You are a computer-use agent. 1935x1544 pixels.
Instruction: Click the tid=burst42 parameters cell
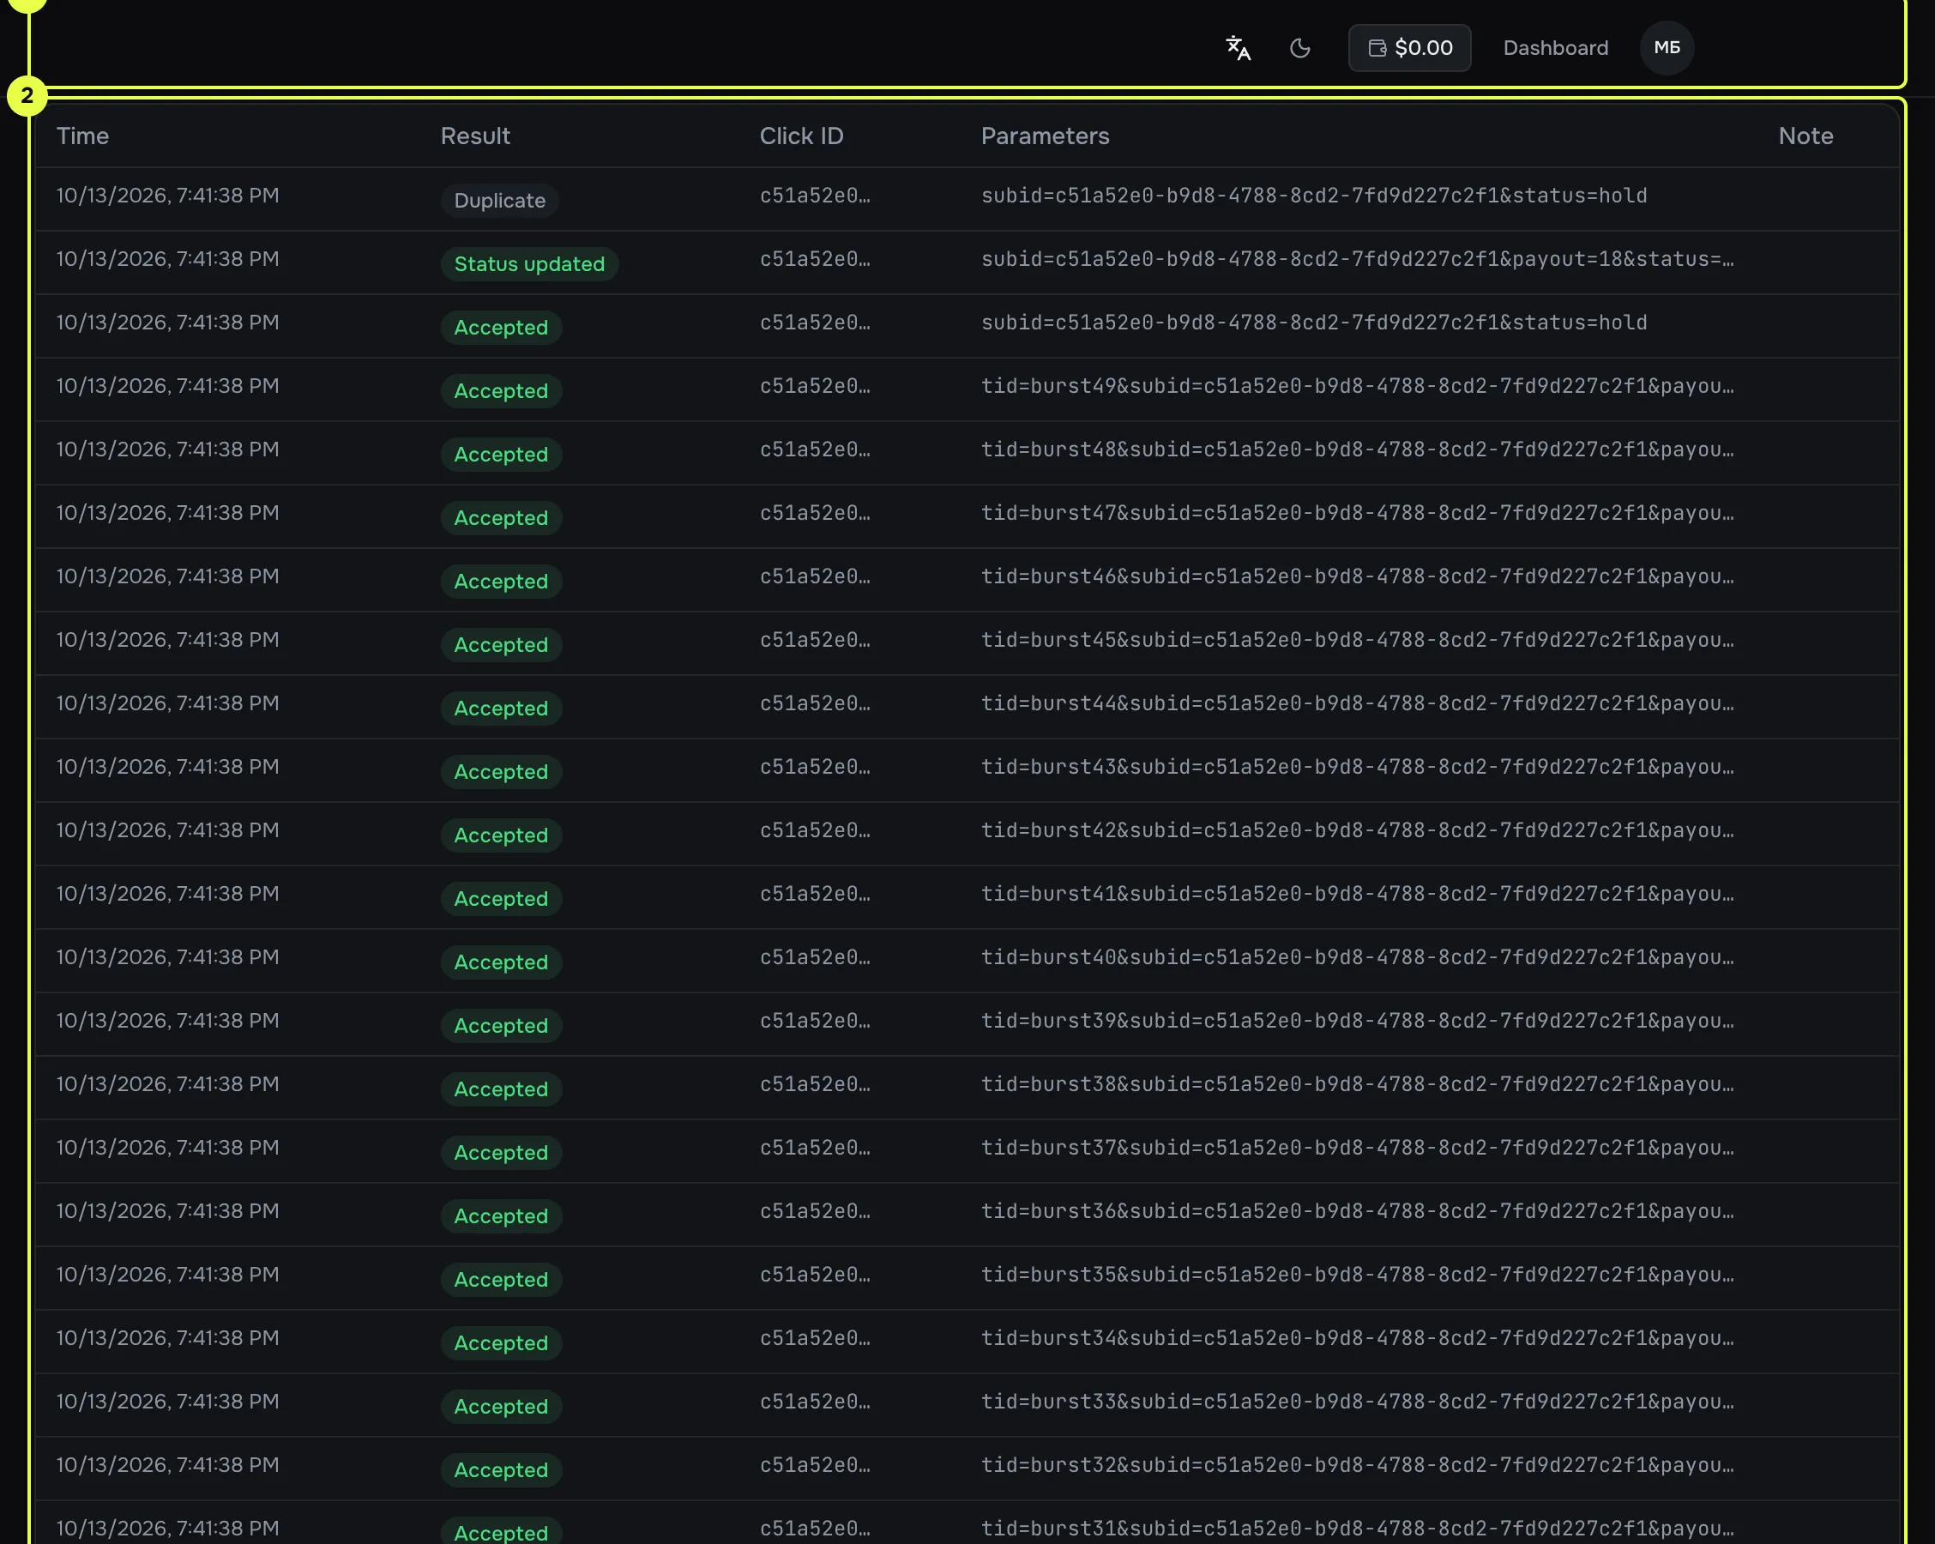pos(1357,830)
